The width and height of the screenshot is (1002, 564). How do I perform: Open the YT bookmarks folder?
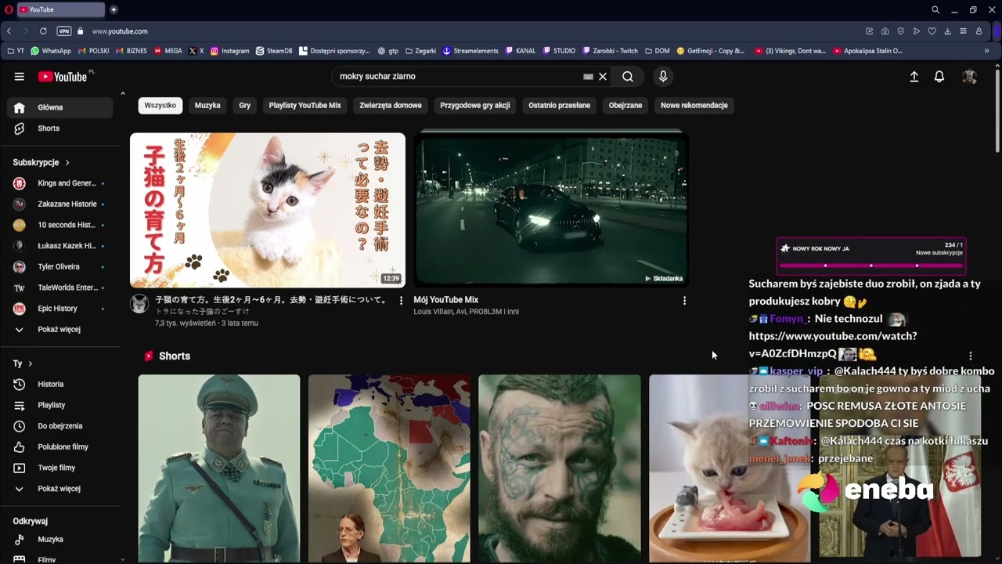click(16, 51)
